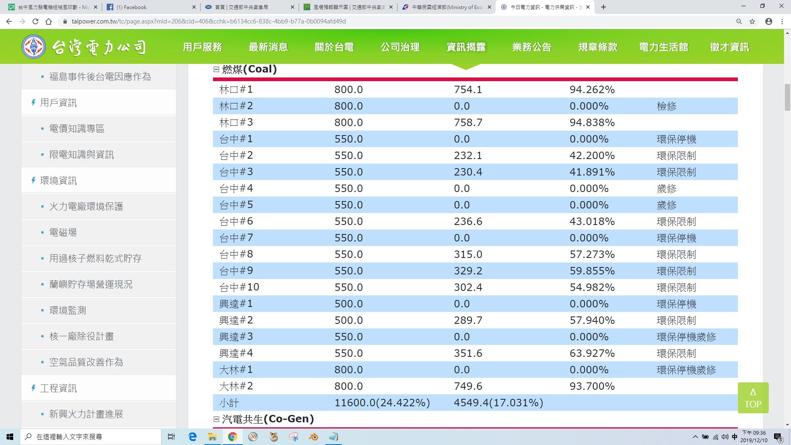Launch Edge from taskbar
The image size is (791, 445).
pos(192,437)
